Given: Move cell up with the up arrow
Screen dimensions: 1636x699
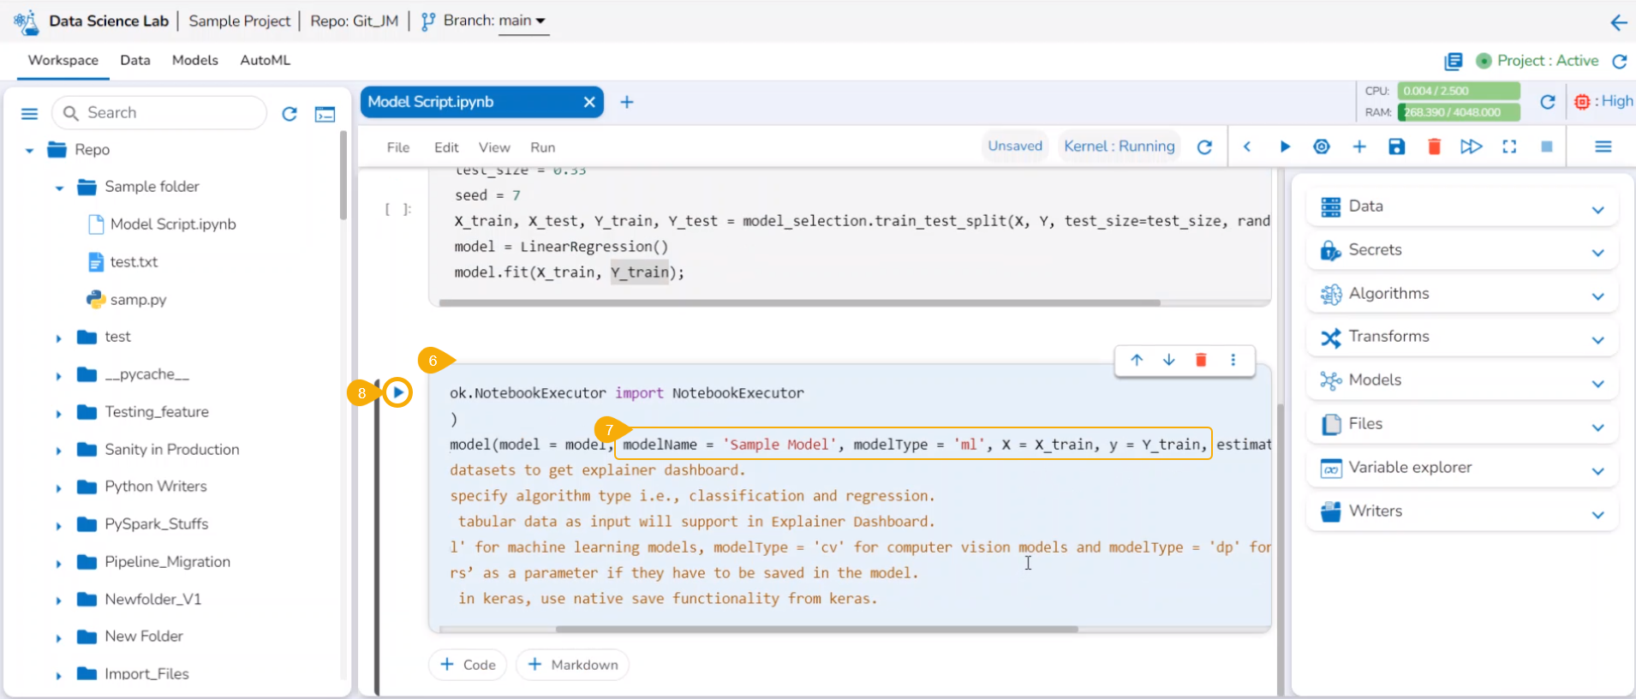Looking at the screenshot, I should coord(1137,360).
